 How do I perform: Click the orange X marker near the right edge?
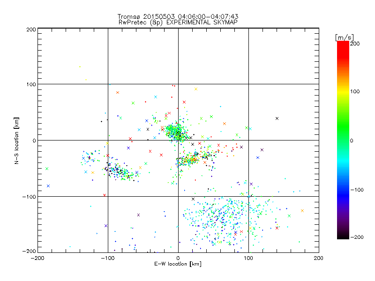302,211
